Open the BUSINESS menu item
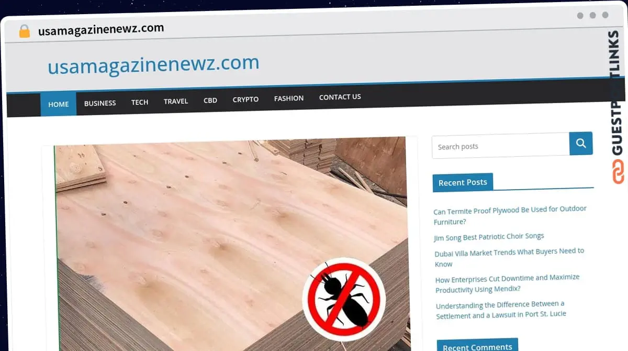This screenshot has width=628, height=351. click(100, 103)
